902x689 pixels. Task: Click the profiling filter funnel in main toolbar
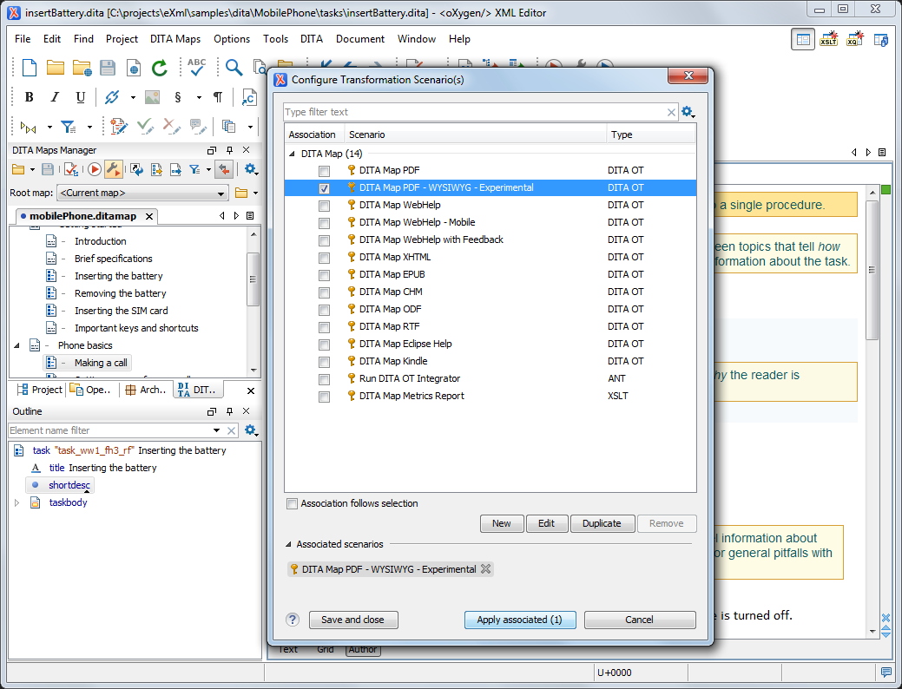click(x=69, y=127)
